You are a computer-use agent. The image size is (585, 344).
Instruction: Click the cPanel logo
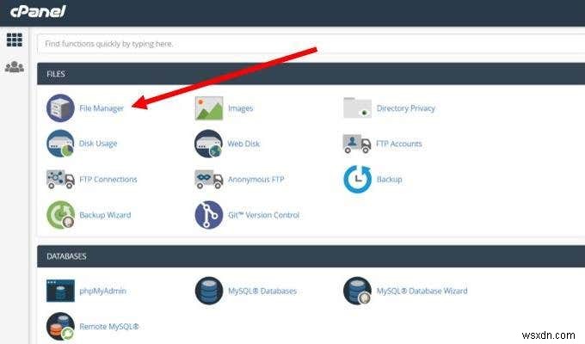pyautogui.click(x=38, y=11)
